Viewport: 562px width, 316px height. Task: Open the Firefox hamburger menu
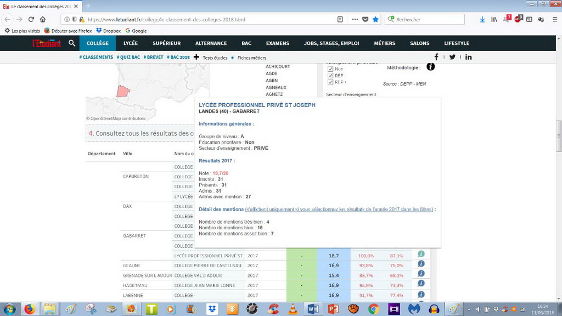tap(554, 19)
